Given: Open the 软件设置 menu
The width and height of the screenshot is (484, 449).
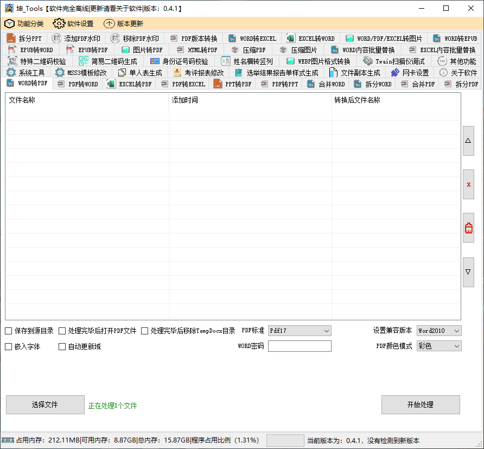Looking at the screenshot, I should pos(73,24).
